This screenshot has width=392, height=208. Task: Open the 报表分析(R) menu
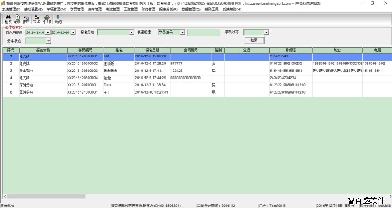[x=169, y=9]
